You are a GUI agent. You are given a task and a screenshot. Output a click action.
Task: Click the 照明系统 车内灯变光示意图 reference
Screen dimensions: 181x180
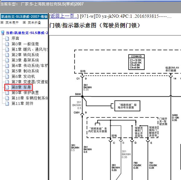[x=97, y=130]
